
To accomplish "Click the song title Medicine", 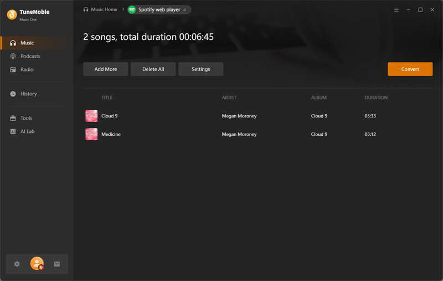I will pyautogui.click(x=111, y=134).
